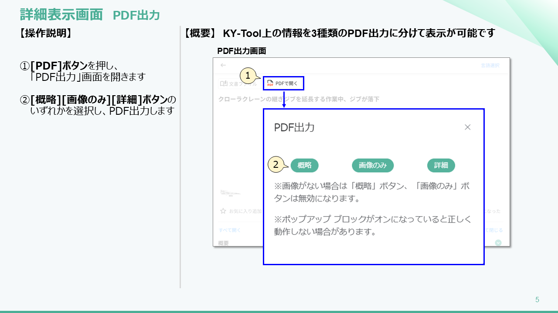Click the green chevron circle near 概要

click(497, 242)
